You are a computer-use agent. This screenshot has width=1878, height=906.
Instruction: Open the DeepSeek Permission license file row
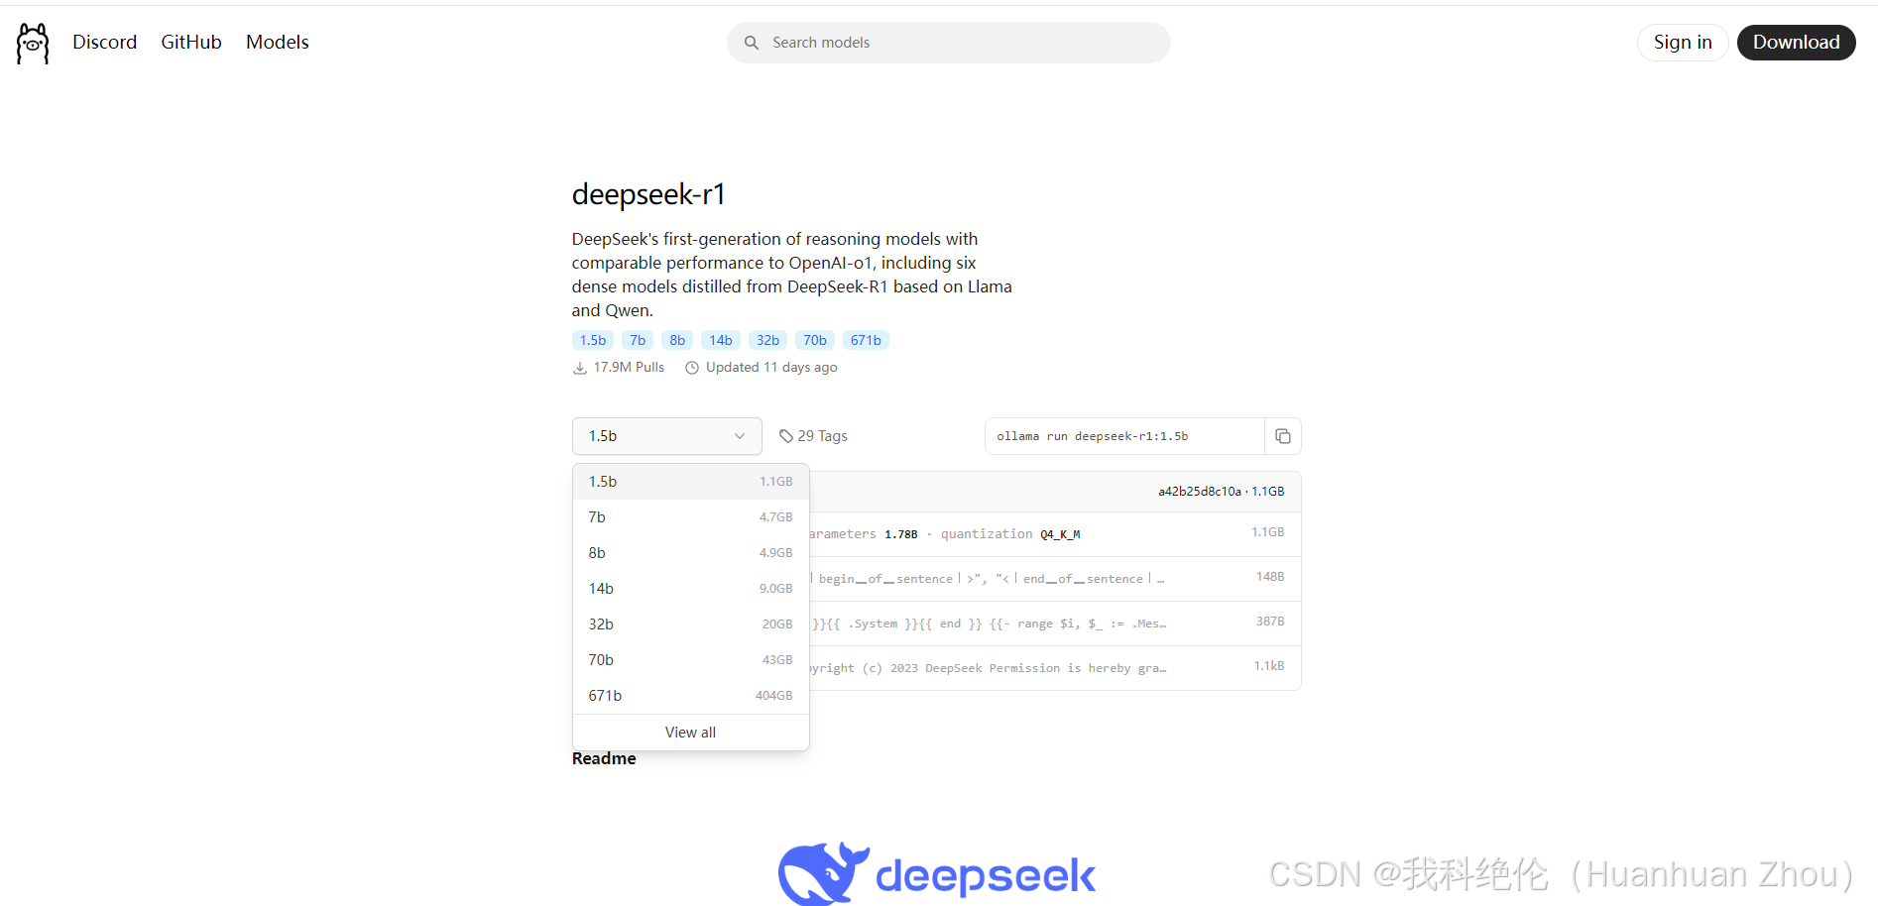point(1055,668)
